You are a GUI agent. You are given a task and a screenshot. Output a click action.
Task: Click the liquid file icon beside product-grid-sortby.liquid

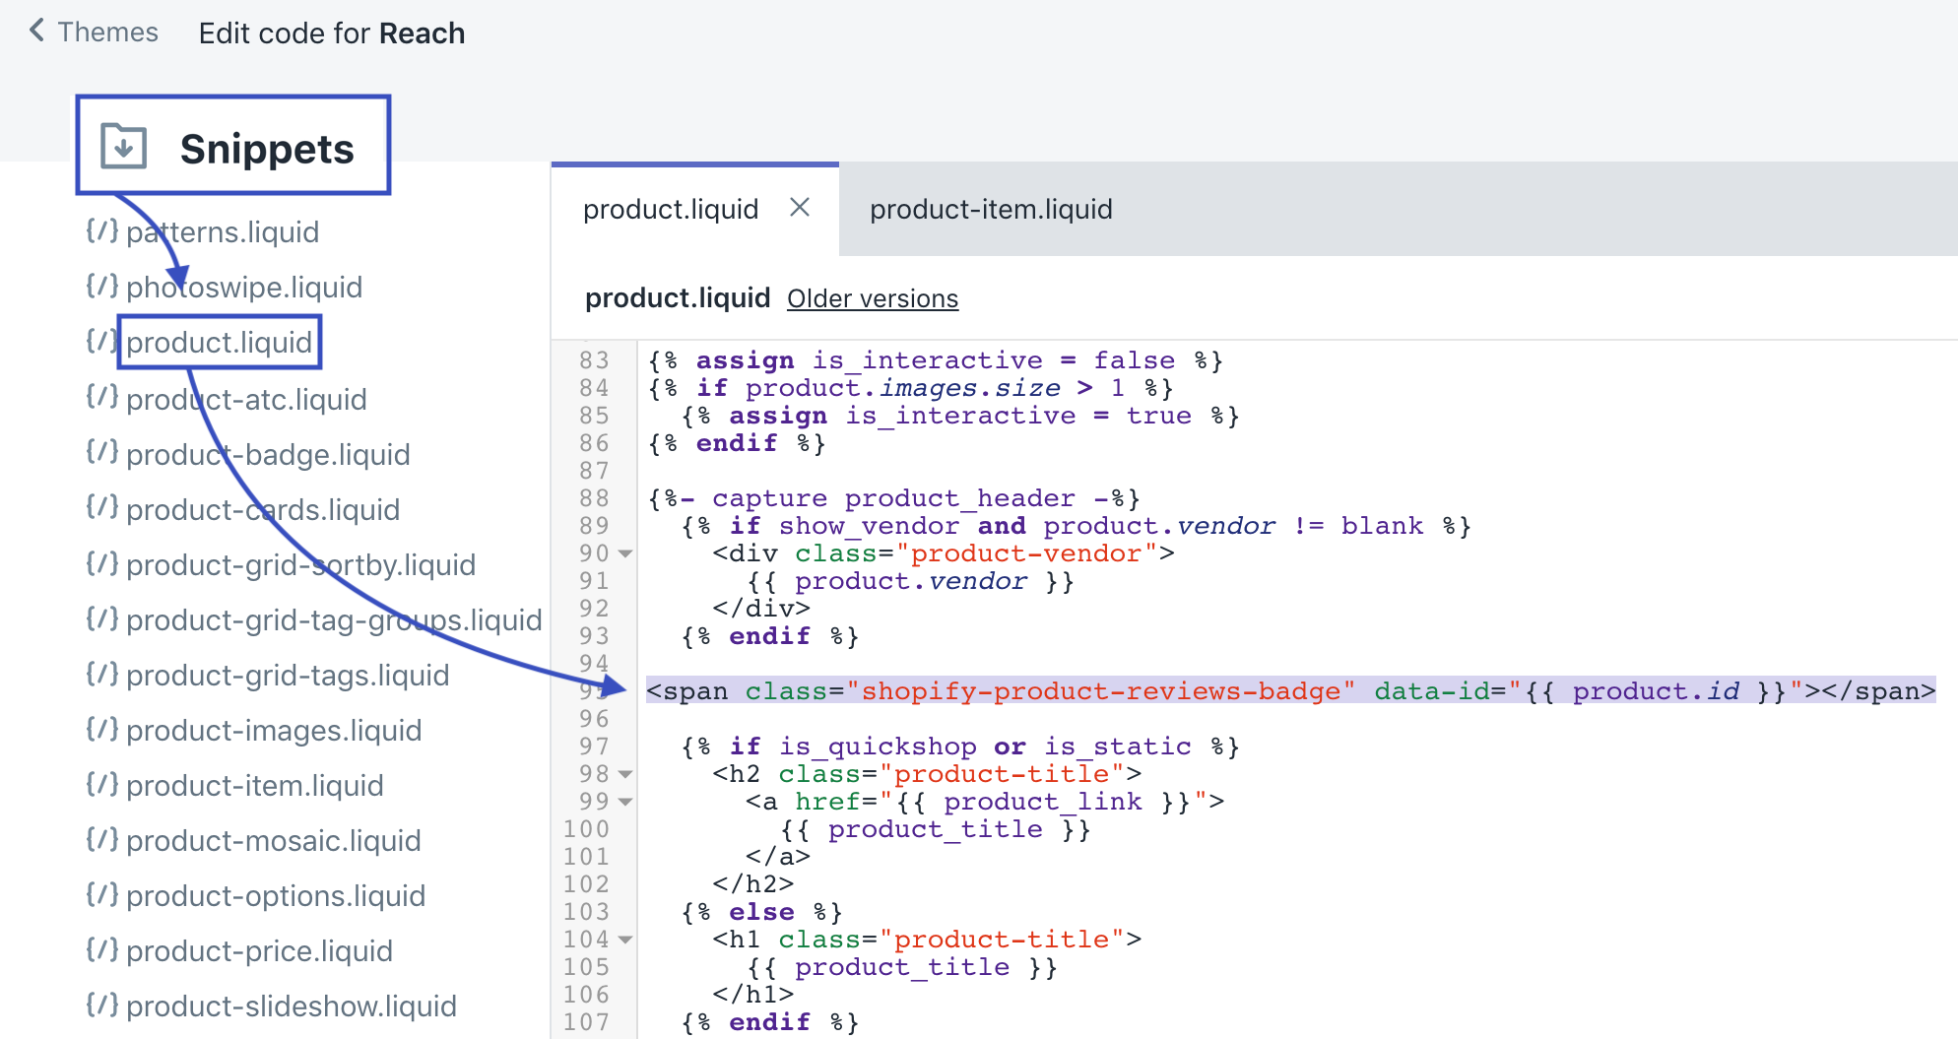[x=101, y=563]
